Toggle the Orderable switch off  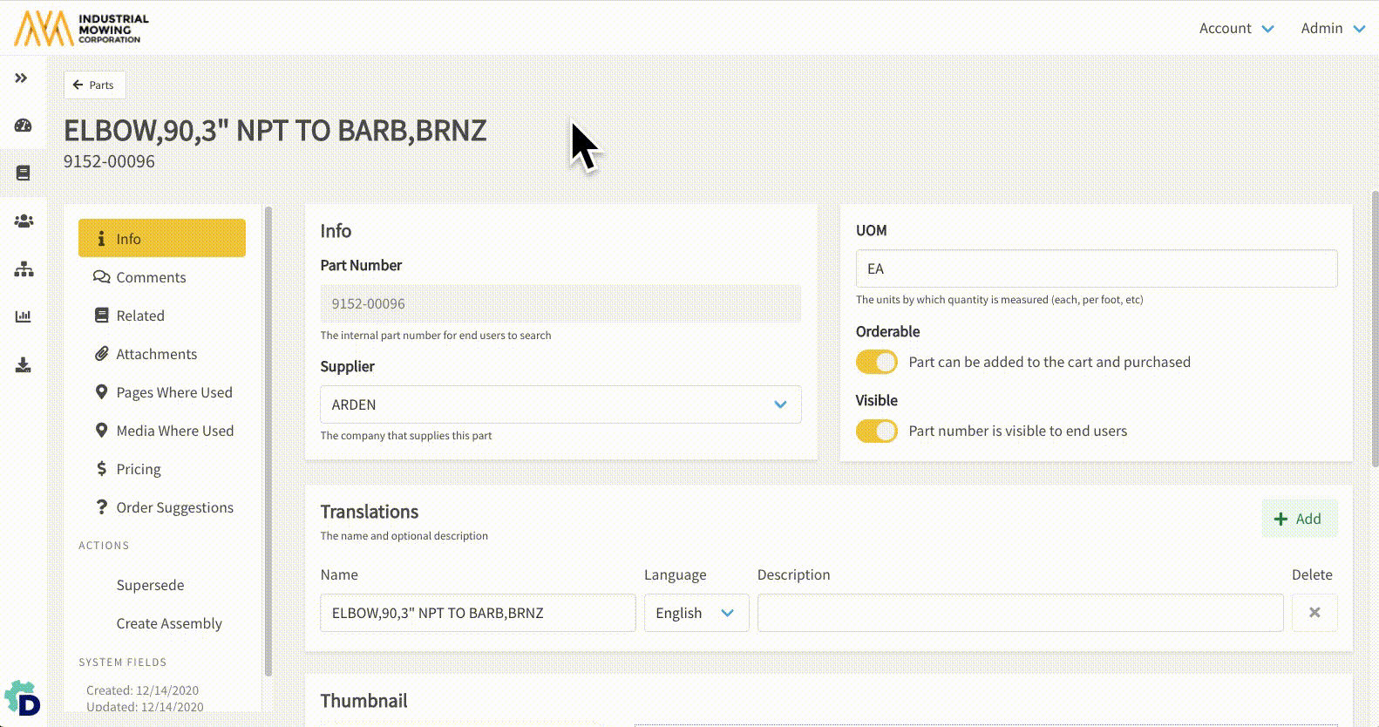pyautogui.click(x=876, y=362)
